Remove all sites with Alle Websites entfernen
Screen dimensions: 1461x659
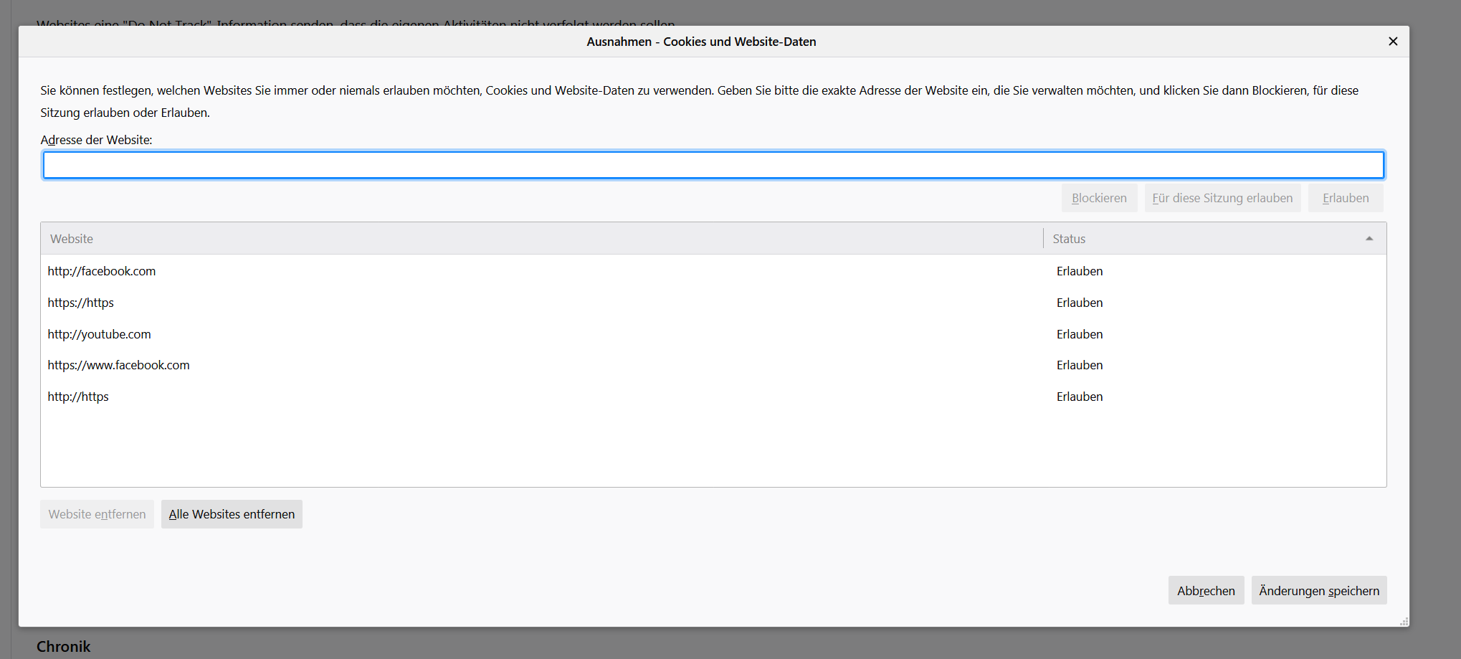tap(232, 514)
